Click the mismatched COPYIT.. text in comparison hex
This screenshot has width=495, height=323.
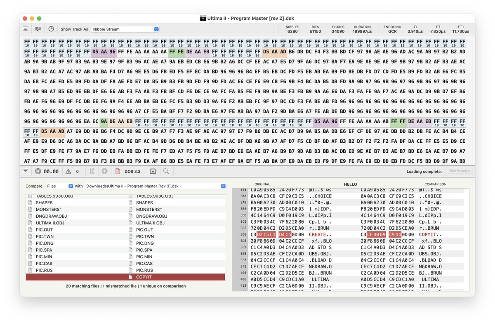[x=430, y=234]
